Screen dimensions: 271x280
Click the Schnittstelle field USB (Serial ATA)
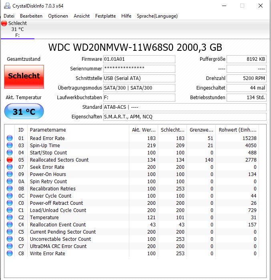[139, 78]
